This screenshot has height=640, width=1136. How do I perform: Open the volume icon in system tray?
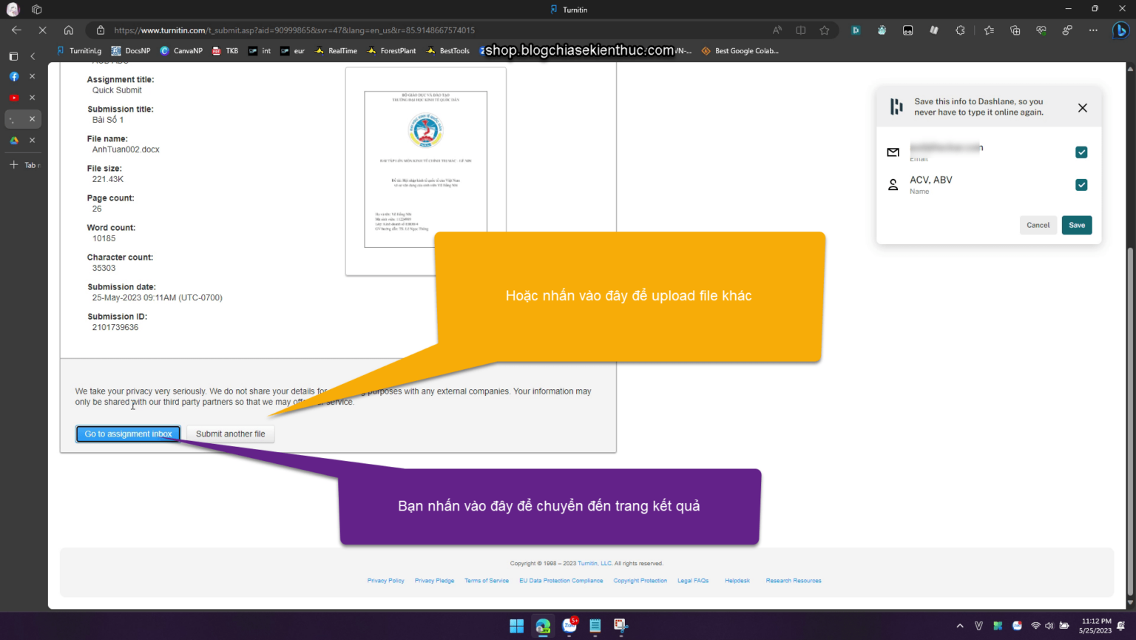[1049, 625]
